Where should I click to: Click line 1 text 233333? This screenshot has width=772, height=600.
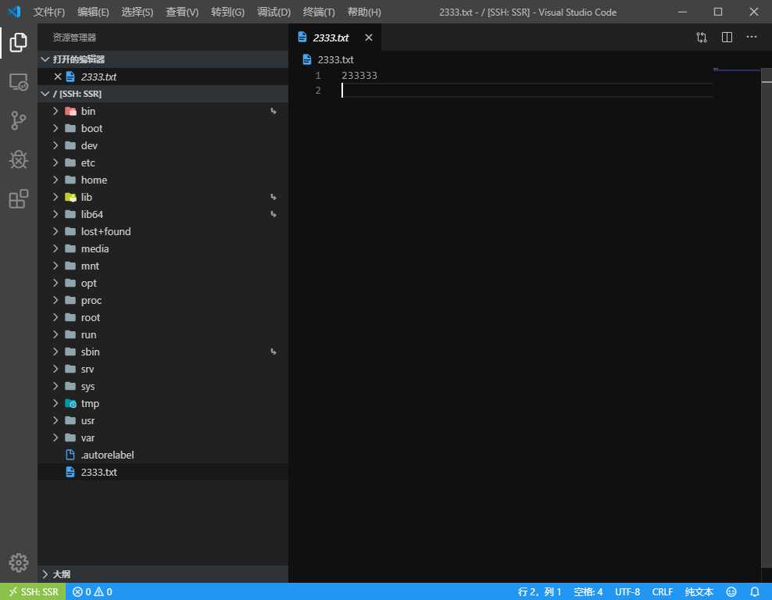tap(359, 75)
